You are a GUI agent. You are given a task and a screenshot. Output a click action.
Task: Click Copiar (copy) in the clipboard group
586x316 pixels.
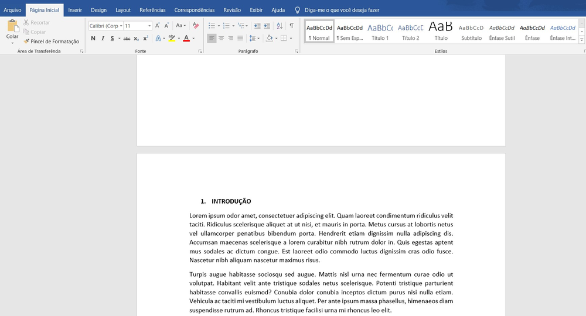(35, 32)
